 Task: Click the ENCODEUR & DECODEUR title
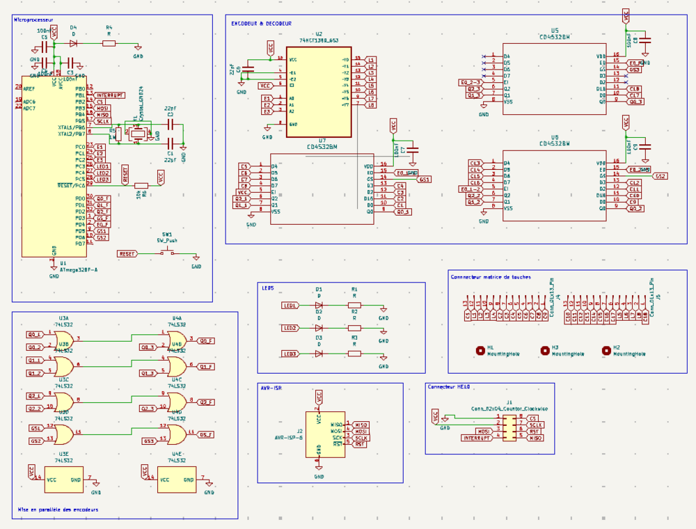[x=262, y=24]
